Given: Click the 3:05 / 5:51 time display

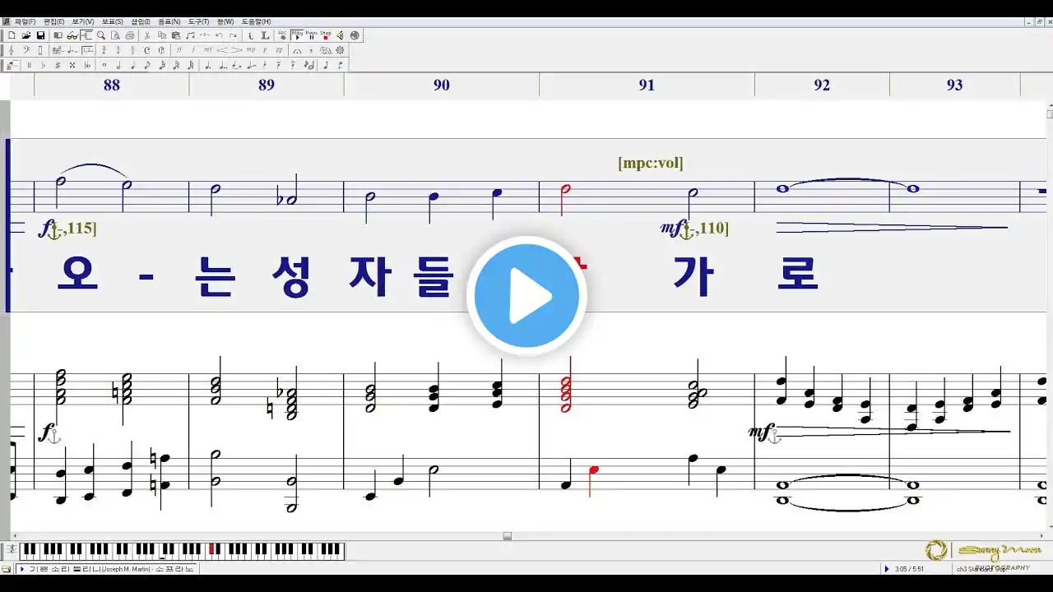Looking at the screenshot, I should (x=911, y=568).
